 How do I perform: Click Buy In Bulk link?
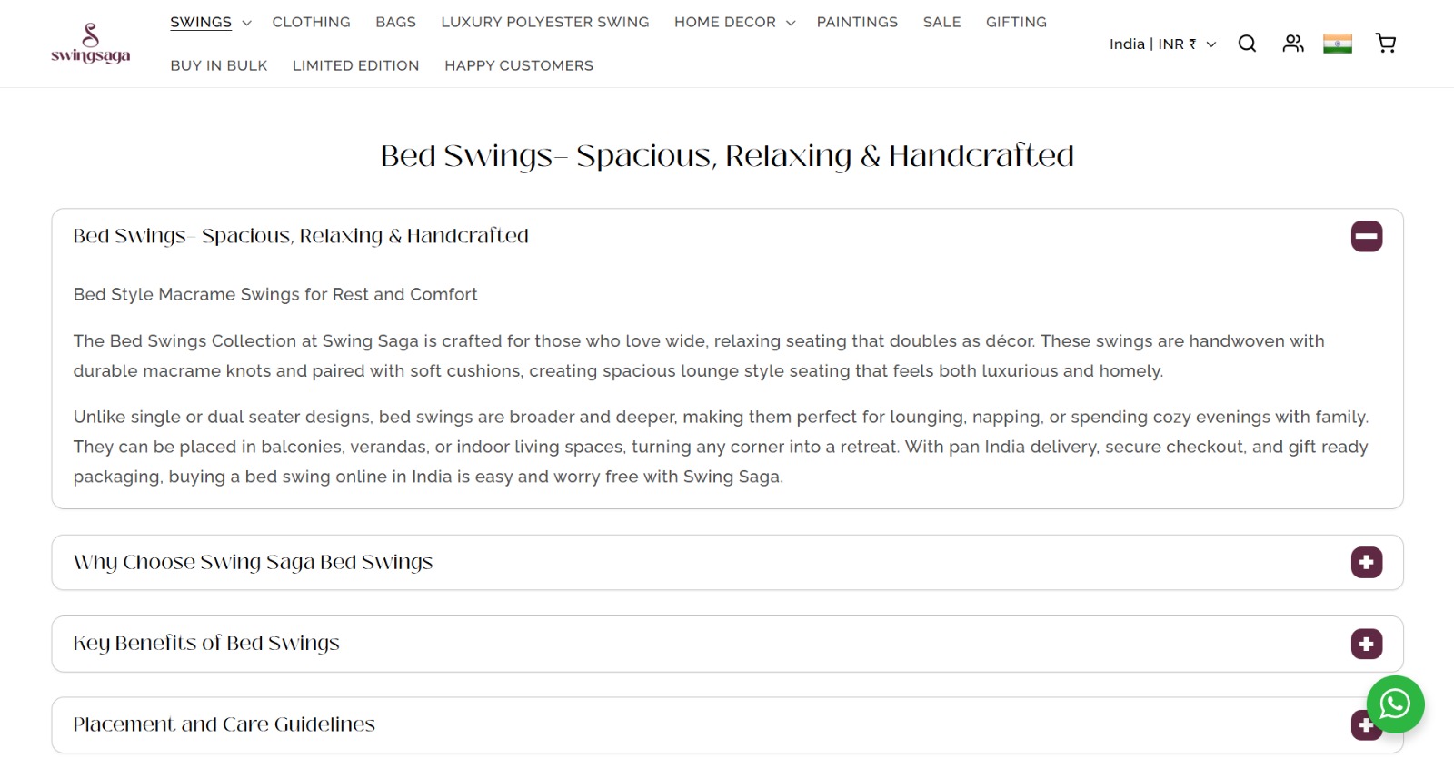(x=219, y=65)
